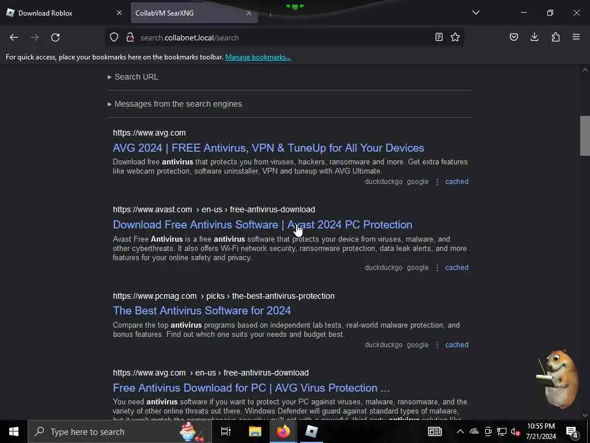This screenshot has height=443, width=590.
Task: Click the scrollbar down arrow
Action: 585,415
